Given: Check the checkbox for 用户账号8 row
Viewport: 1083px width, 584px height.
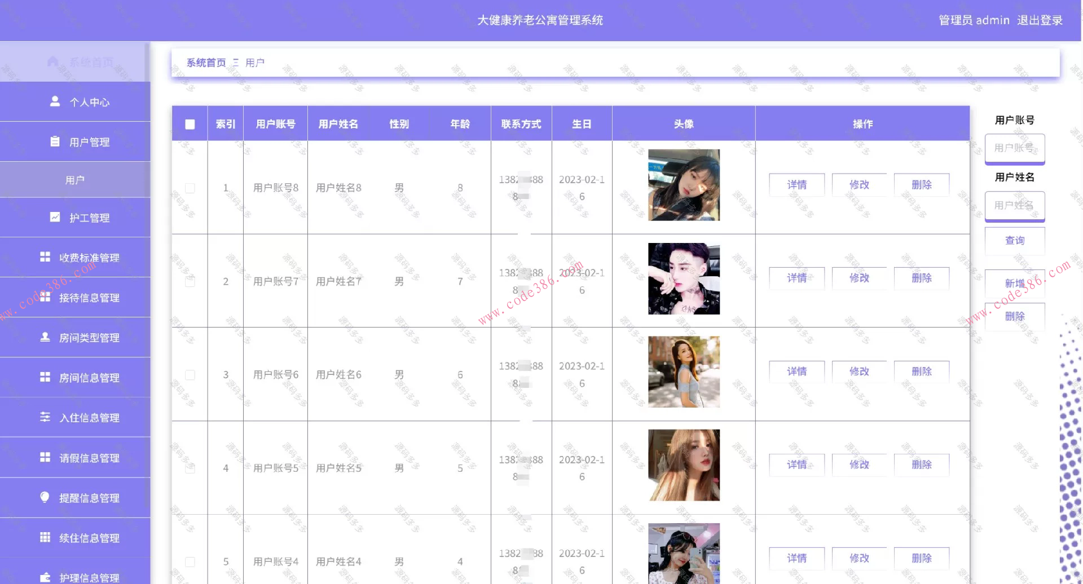Looking at the screenshot, I should [190, 187].
